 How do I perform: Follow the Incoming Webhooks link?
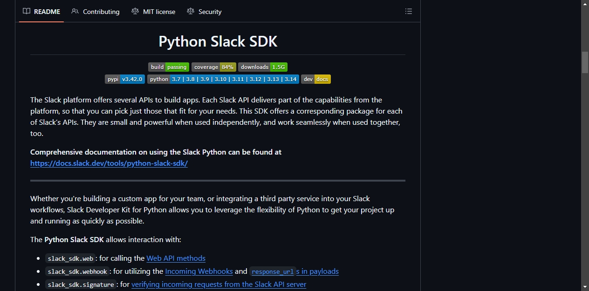(x=199, y=271)
